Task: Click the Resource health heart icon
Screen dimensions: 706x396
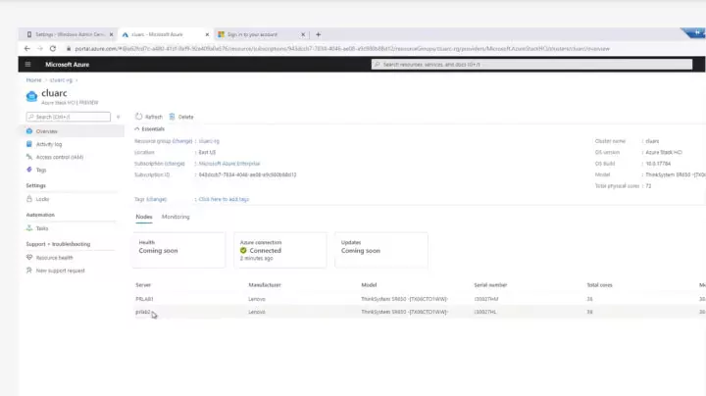Action: click(x=29, y=258)
